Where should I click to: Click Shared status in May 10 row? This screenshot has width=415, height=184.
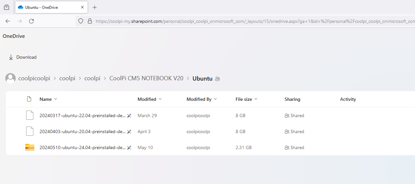click(x=294, y=147)
